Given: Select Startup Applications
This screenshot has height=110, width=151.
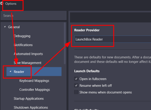Looking at the screenshot, I should click(29, 99).
